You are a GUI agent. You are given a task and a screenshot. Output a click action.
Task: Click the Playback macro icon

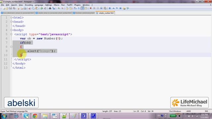coord(98,8)
